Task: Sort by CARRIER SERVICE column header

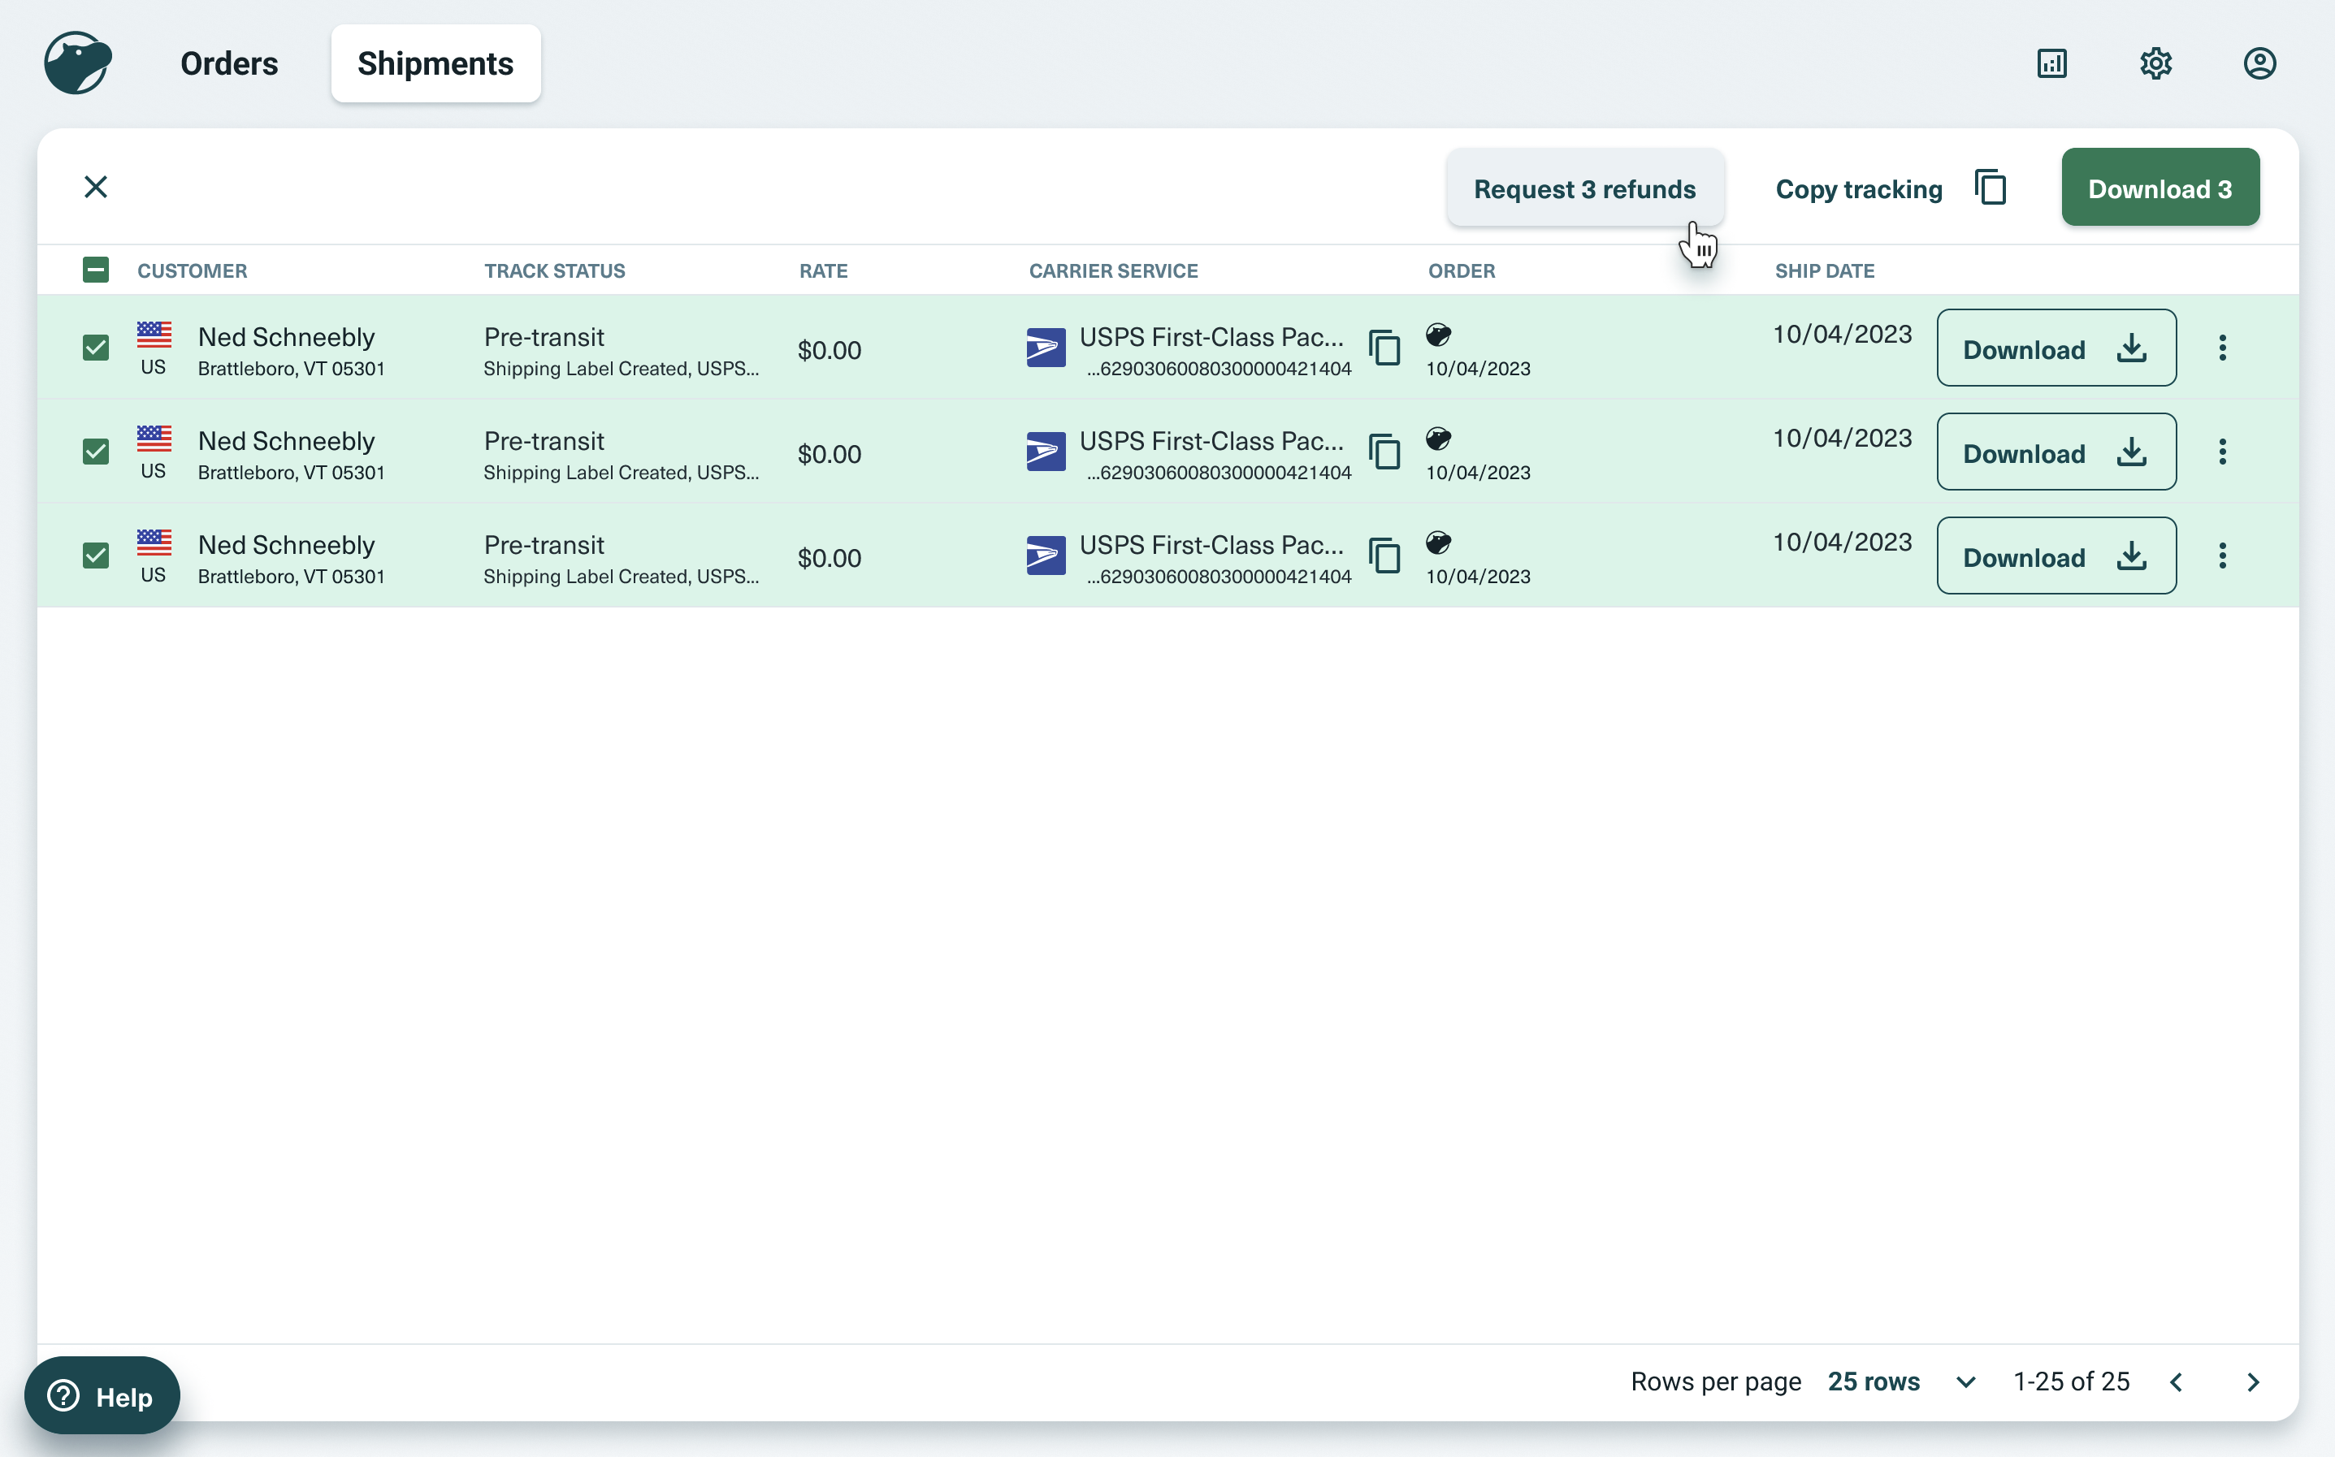Action: (1113, 270)
